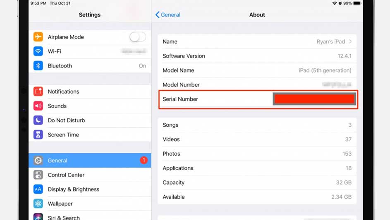Image resolution: width=390 pixels, height=220 pixels.
Task: Select the Do Not Disturb moon icon
Action: (x=38, y=121)
